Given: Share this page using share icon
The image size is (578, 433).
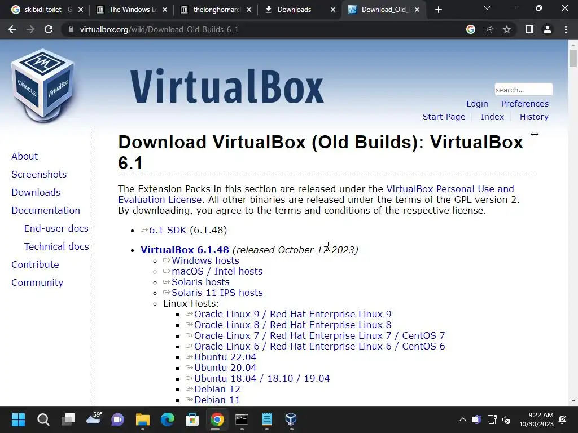Looking at the screenshot, I should [489, 29].
